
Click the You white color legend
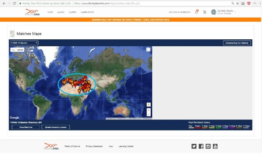click(191, 126)
